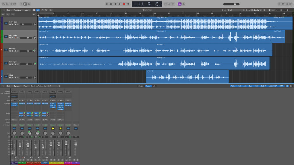The height and width of the screenshot is (165, 294).
Task: Open the Drag No Overlap dropdown
Action: 256,10
